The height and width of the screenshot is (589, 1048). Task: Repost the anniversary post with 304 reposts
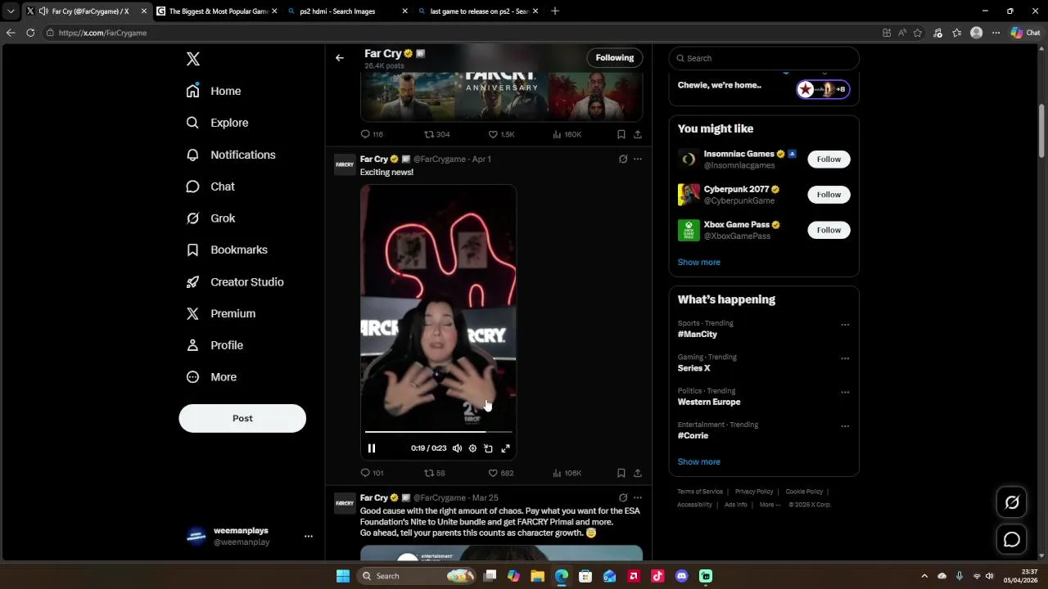[436, 134]
